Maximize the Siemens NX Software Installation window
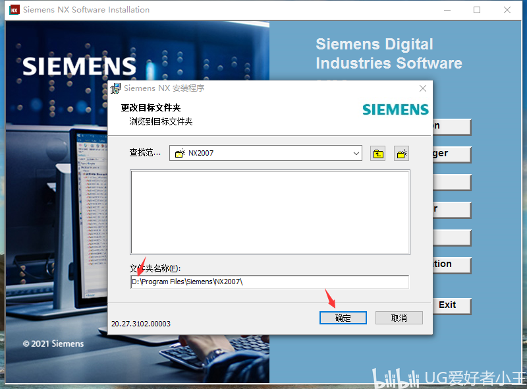This screenshot has height=389, width=527. pos(476,10)
